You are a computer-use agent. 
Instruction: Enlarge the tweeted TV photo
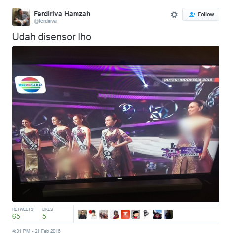(115, 124)
